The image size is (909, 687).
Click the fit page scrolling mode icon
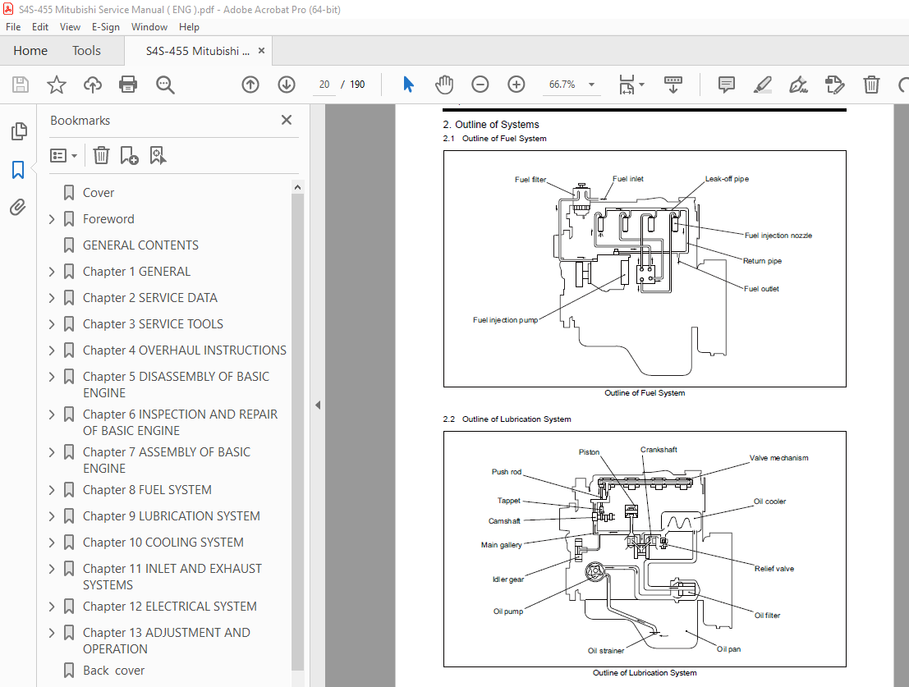tap(627, 85)
